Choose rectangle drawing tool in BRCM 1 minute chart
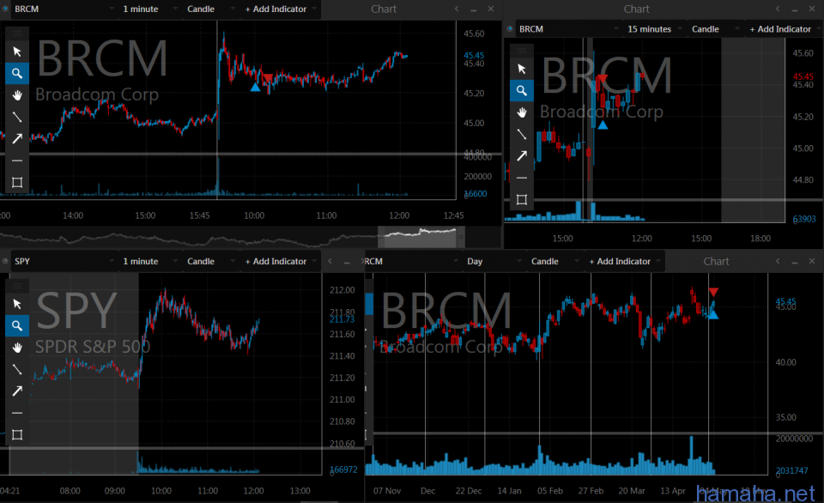Image resolution: width=824 pixels, height=503 pixels. [17, 182]
